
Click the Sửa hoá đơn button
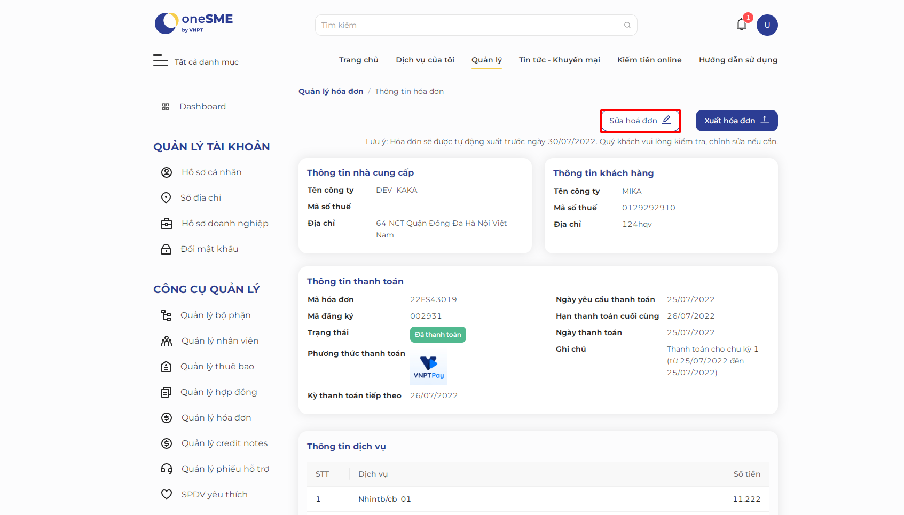tap(640, 121)
